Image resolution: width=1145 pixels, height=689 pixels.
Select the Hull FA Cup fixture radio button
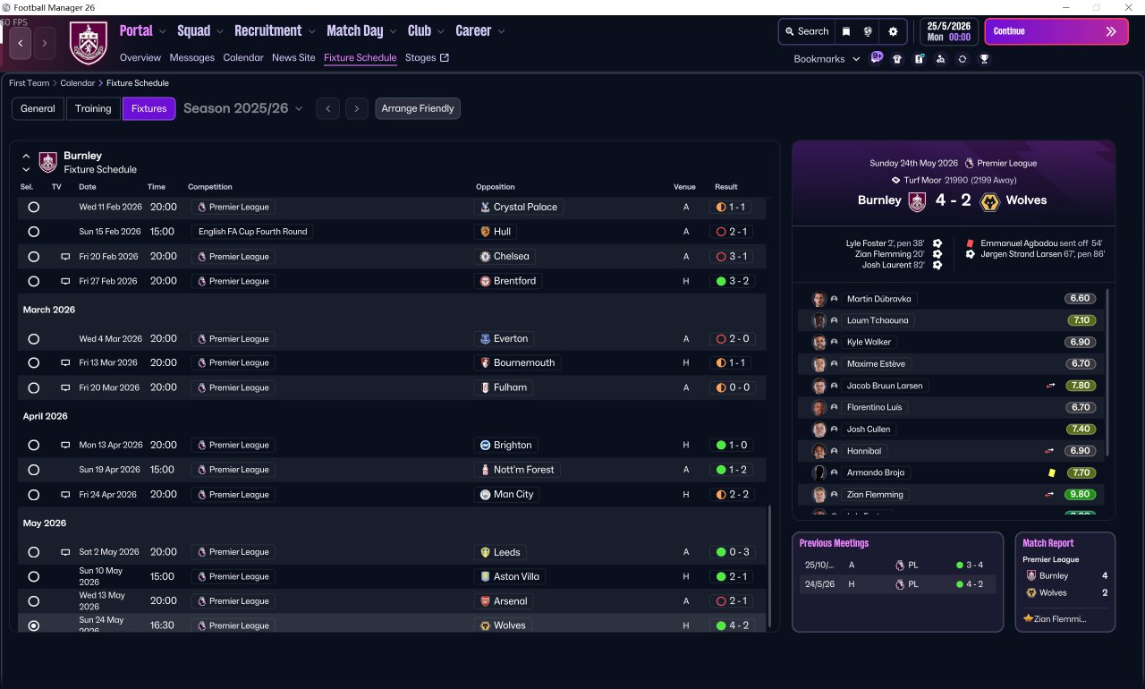[34, 232]
